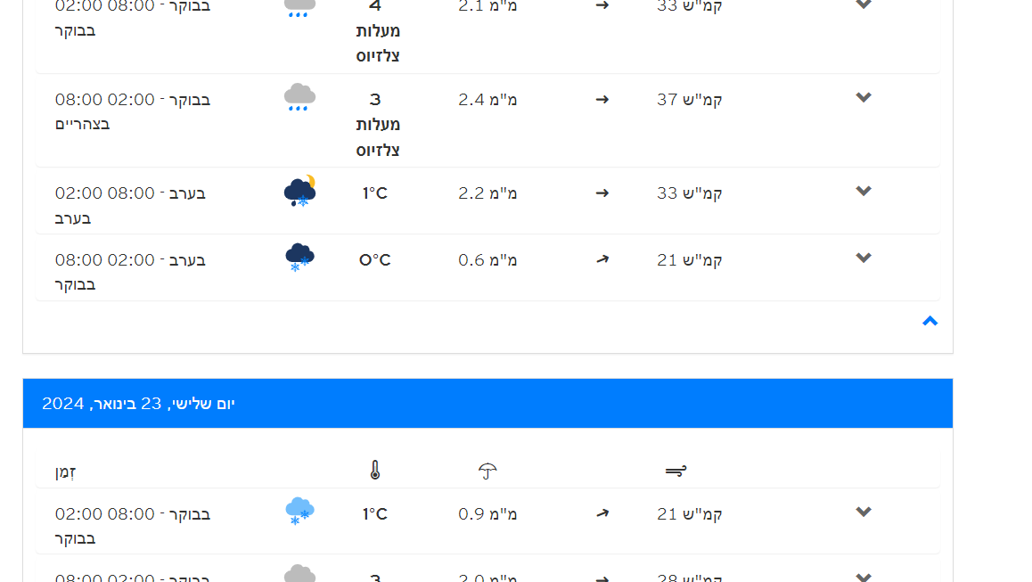
Task: Click the moon sleet cloud icon beside 2.2 mm
Action: point(299,192)
